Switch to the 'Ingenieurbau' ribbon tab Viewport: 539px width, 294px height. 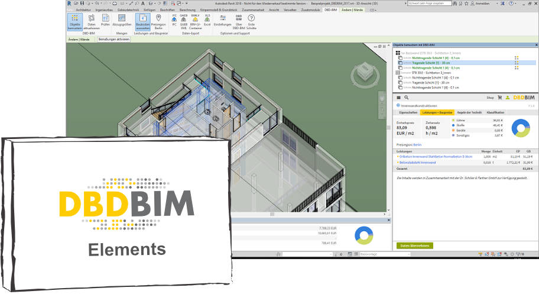click(x=105, y=10)
